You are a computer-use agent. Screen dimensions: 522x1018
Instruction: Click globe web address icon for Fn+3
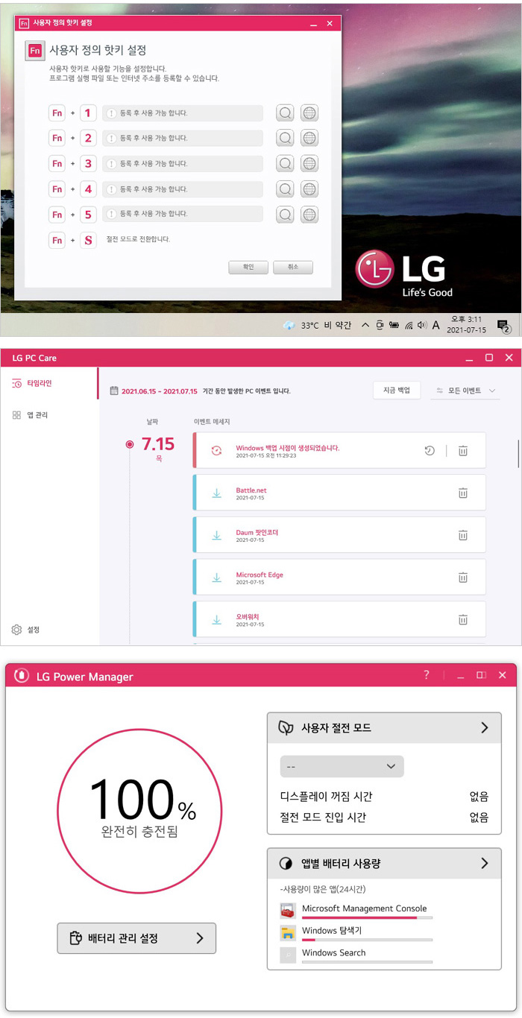pyautogui.click(x=309, y=164)
